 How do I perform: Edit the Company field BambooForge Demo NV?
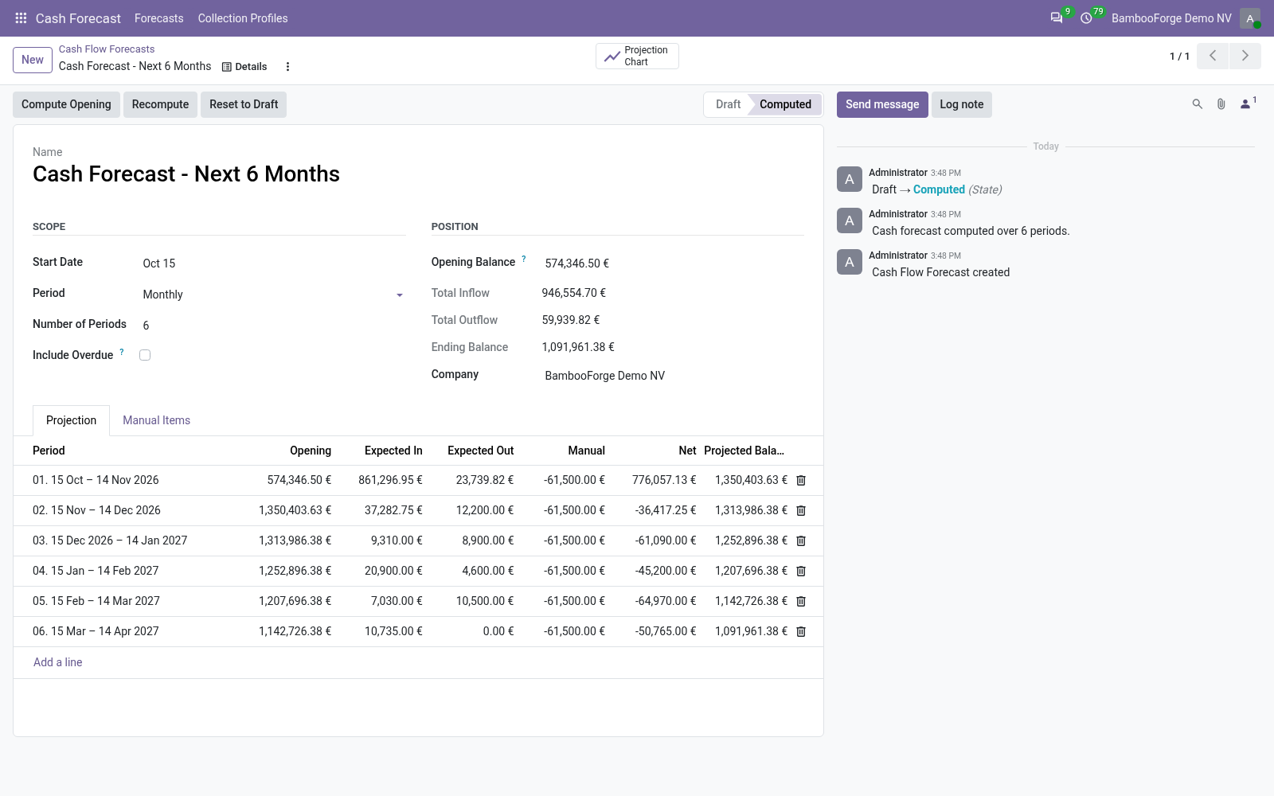[x=673, y=376]
